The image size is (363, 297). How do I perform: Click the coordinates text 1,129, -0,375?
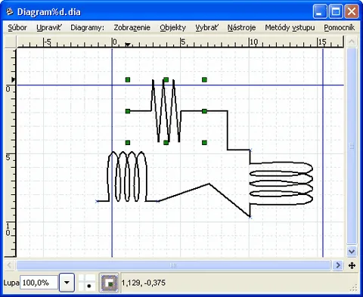(x=144, y=283)
